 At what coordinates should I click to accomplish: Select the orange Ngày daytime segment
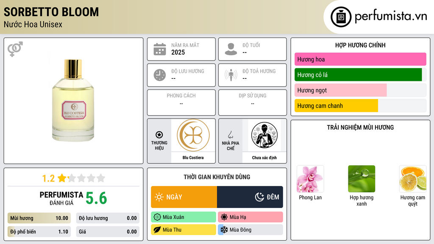point(184,197)
